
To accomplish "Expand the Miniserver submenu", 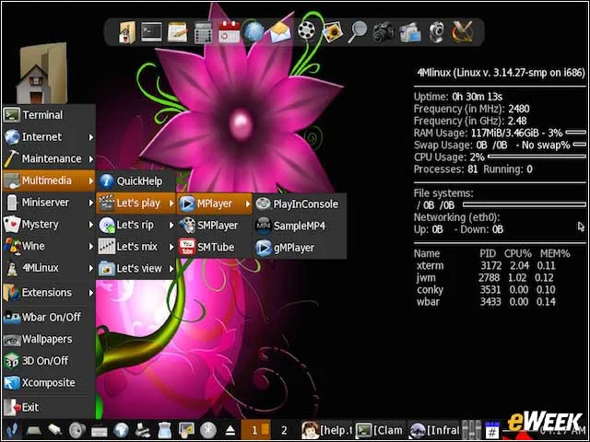I will coord(48,203).
